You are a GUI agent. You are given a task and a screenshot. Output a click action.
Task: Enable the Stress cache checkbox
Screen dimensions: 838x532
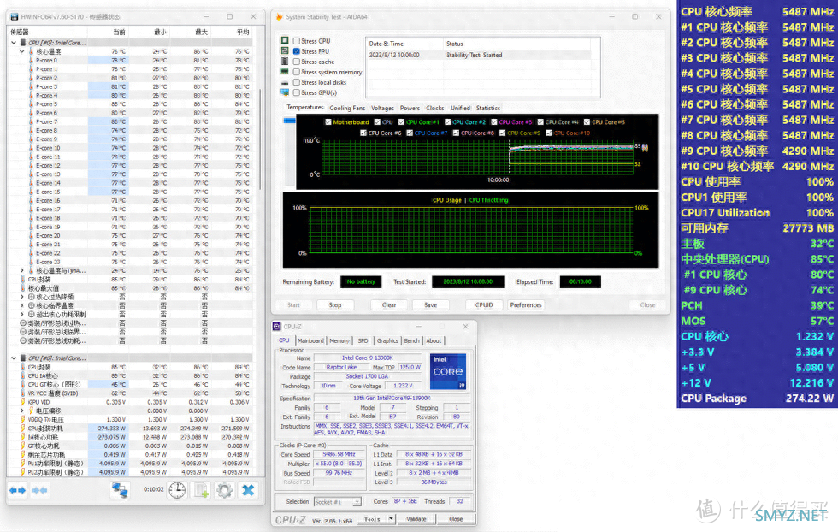[296, 62]
